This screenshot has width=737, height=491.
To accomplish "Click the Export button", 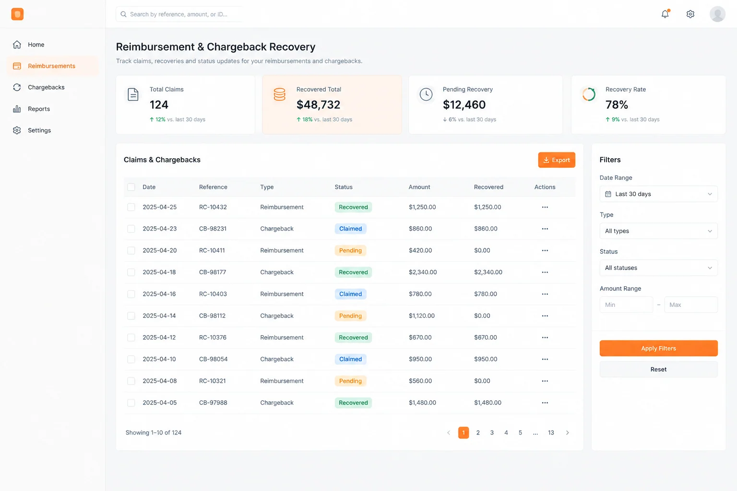I will click(x=557, y=160).
